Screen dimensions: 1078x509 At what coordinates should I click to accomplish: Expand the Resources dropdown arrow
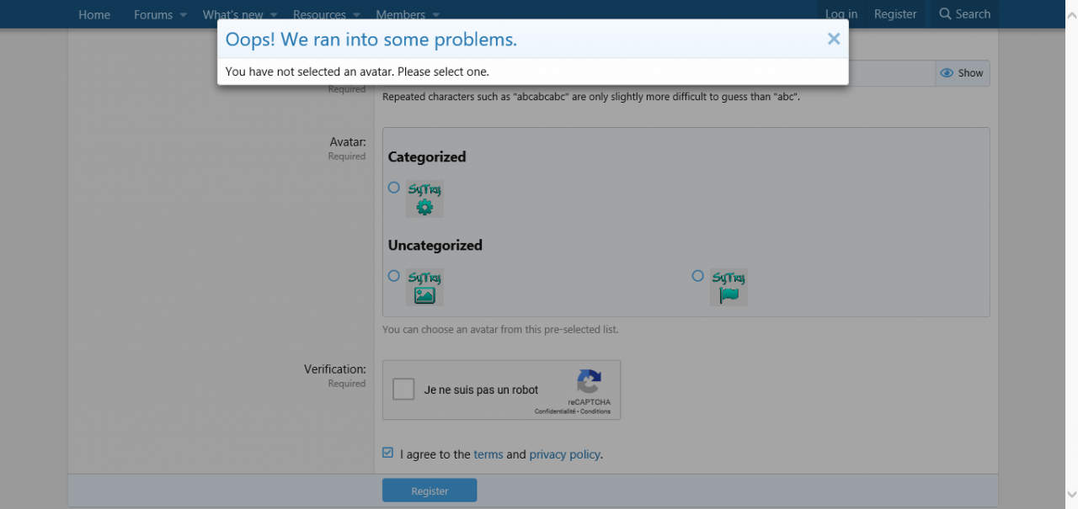coord(356,15)
